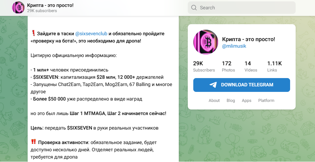
Task: Click text "Цель:" in the post
Action: click(37, 128)
